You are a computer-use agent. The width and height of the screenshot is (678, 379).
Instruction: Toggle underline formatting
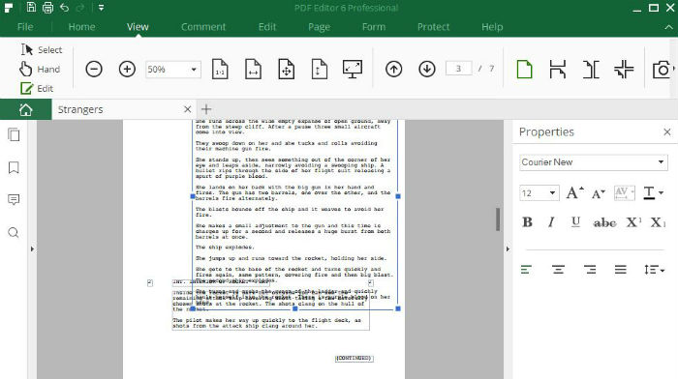click(575, 221)
